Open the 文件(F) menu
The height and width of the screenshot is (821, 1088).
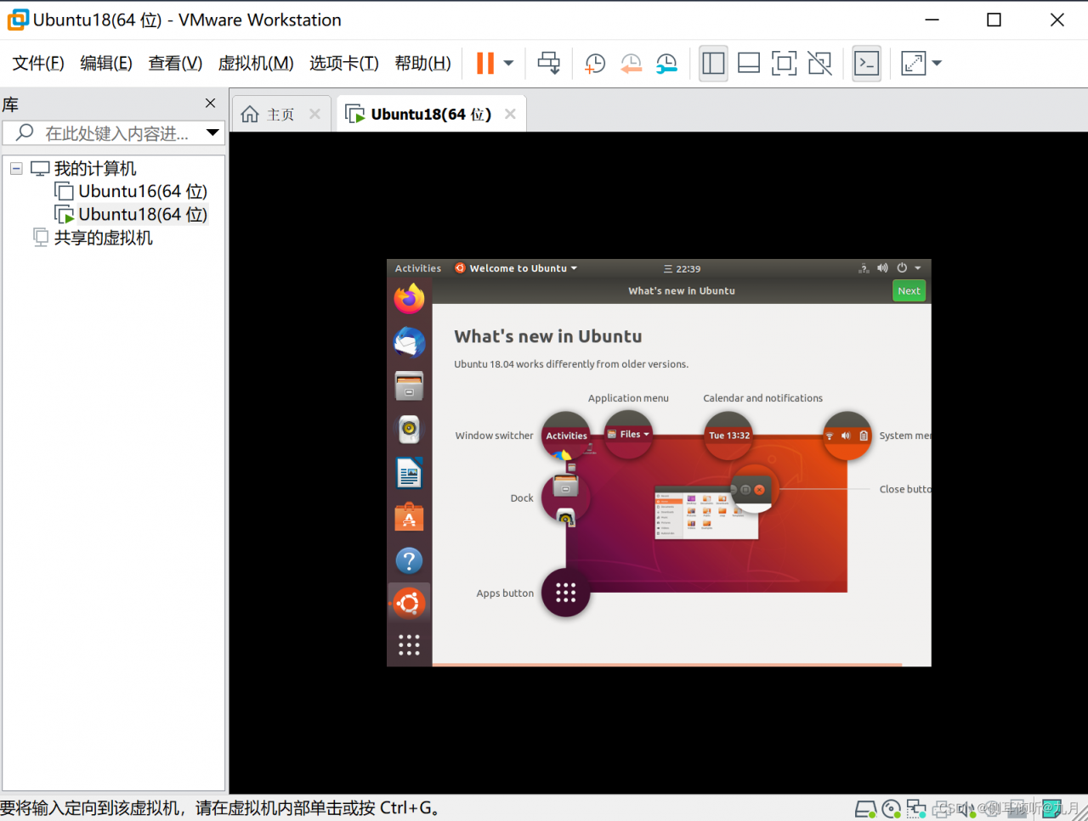[x=38, y=63]
